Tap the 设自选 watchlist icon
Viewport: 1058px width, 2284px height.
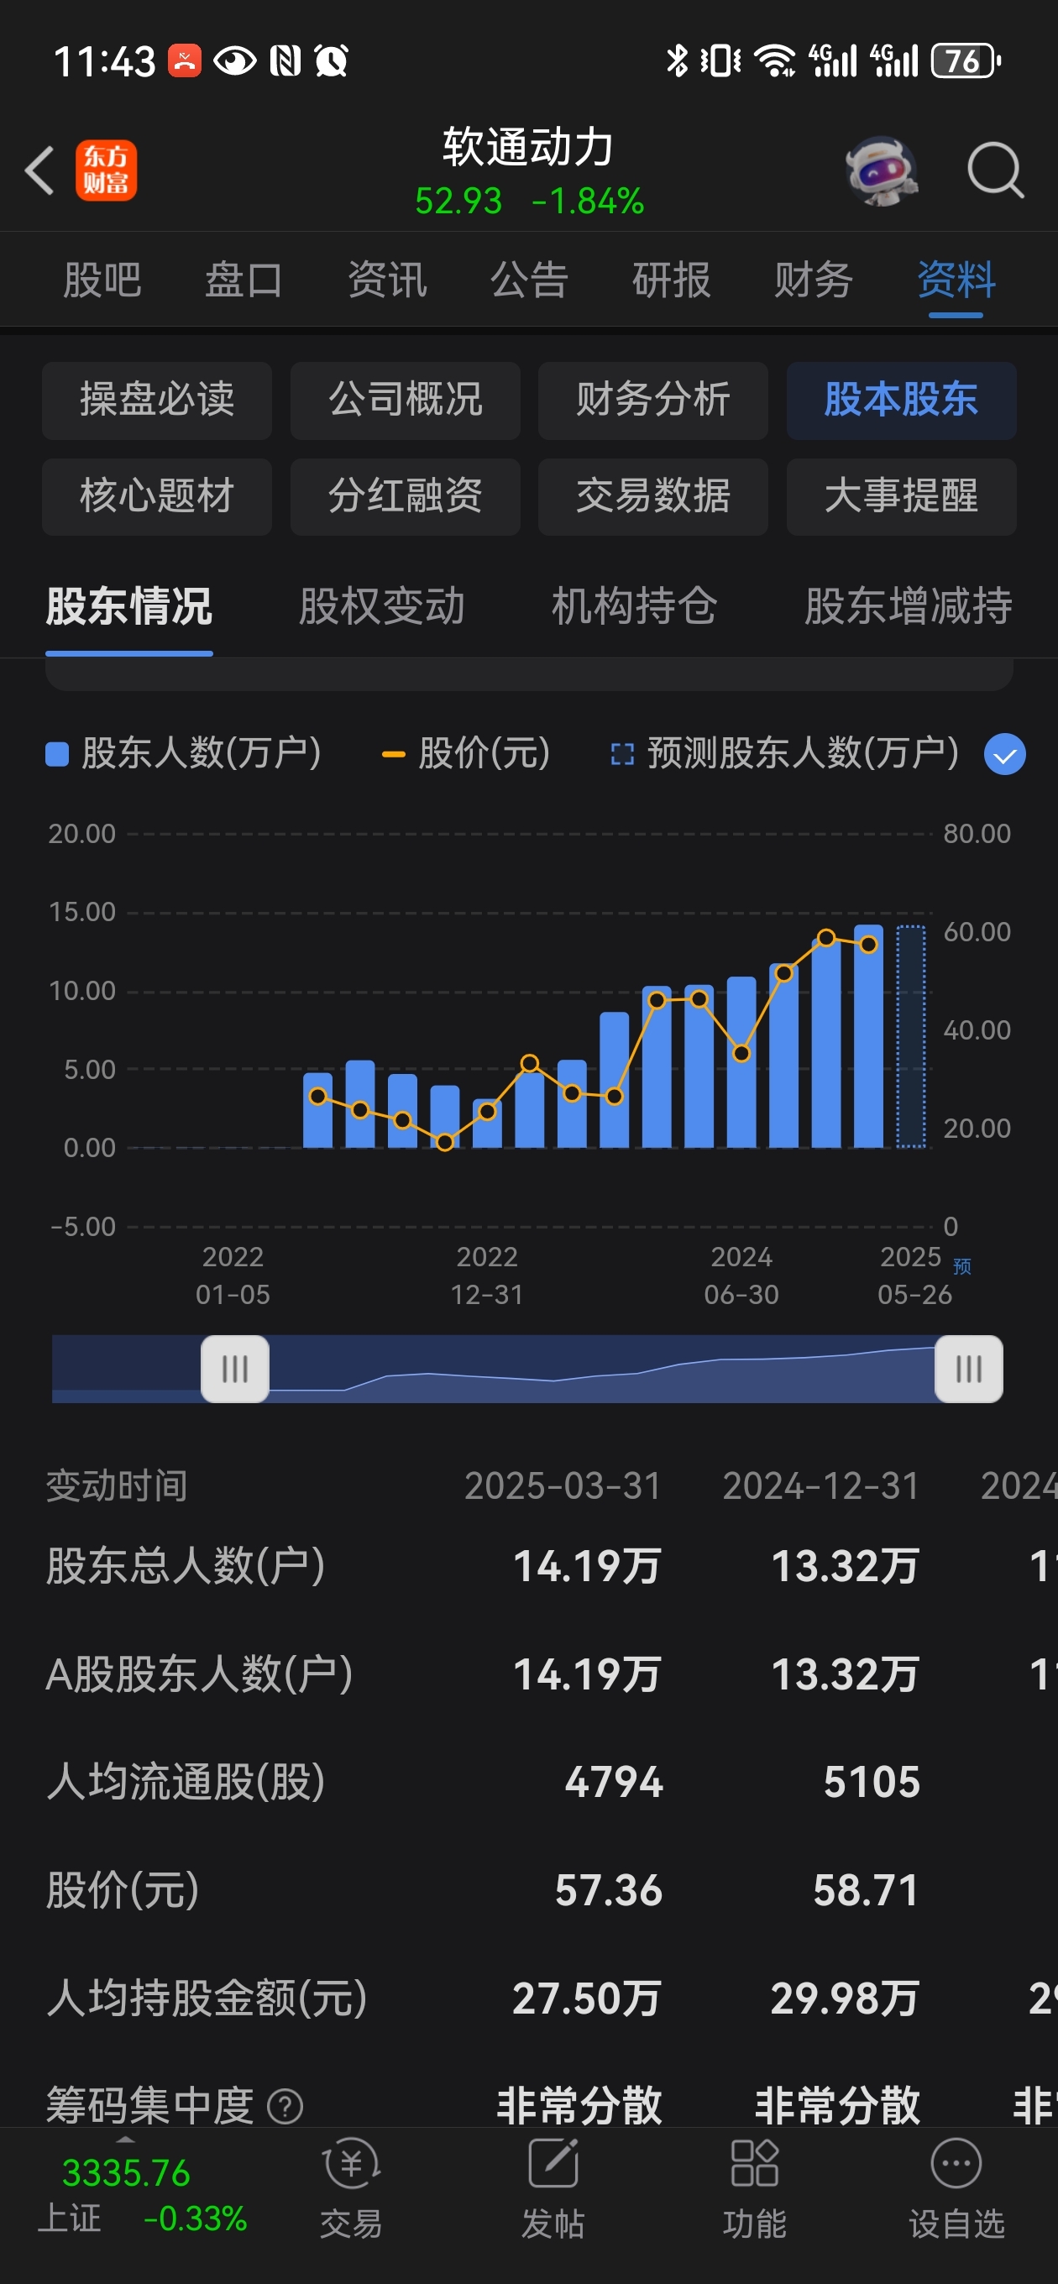click(x=956, y=2163)
